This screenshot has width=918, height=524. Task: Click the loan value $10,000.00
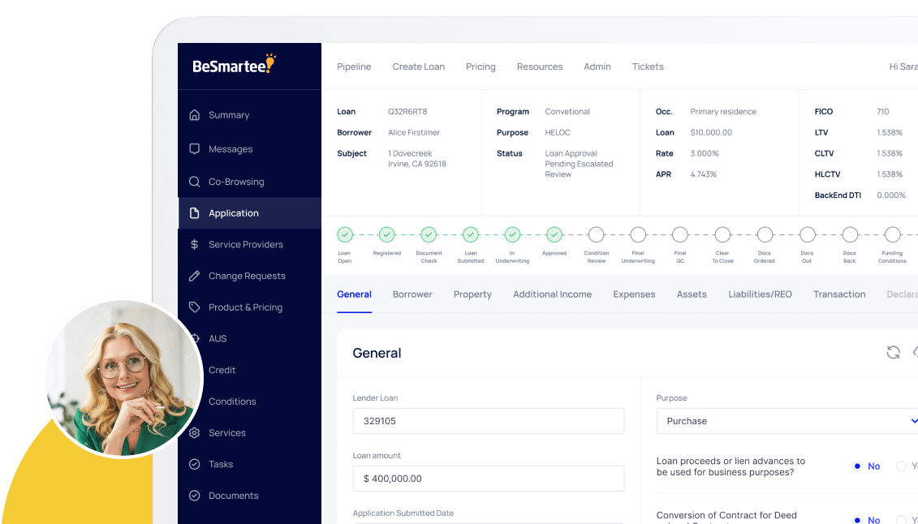tap(711, 132)
